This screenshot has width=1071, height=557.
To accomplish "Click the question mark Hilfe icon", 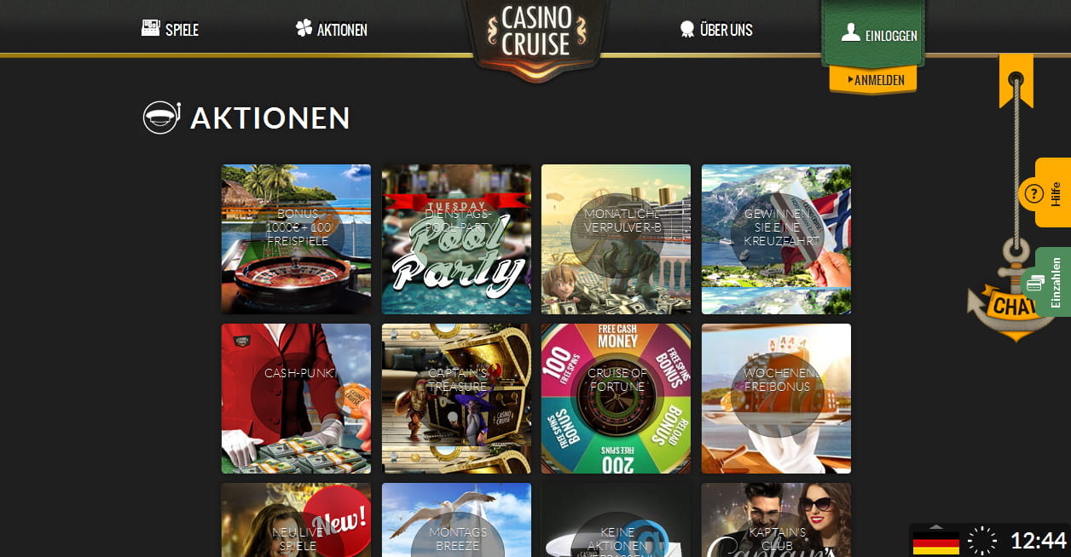I will pyautogui.click(x=1033, y=193).
